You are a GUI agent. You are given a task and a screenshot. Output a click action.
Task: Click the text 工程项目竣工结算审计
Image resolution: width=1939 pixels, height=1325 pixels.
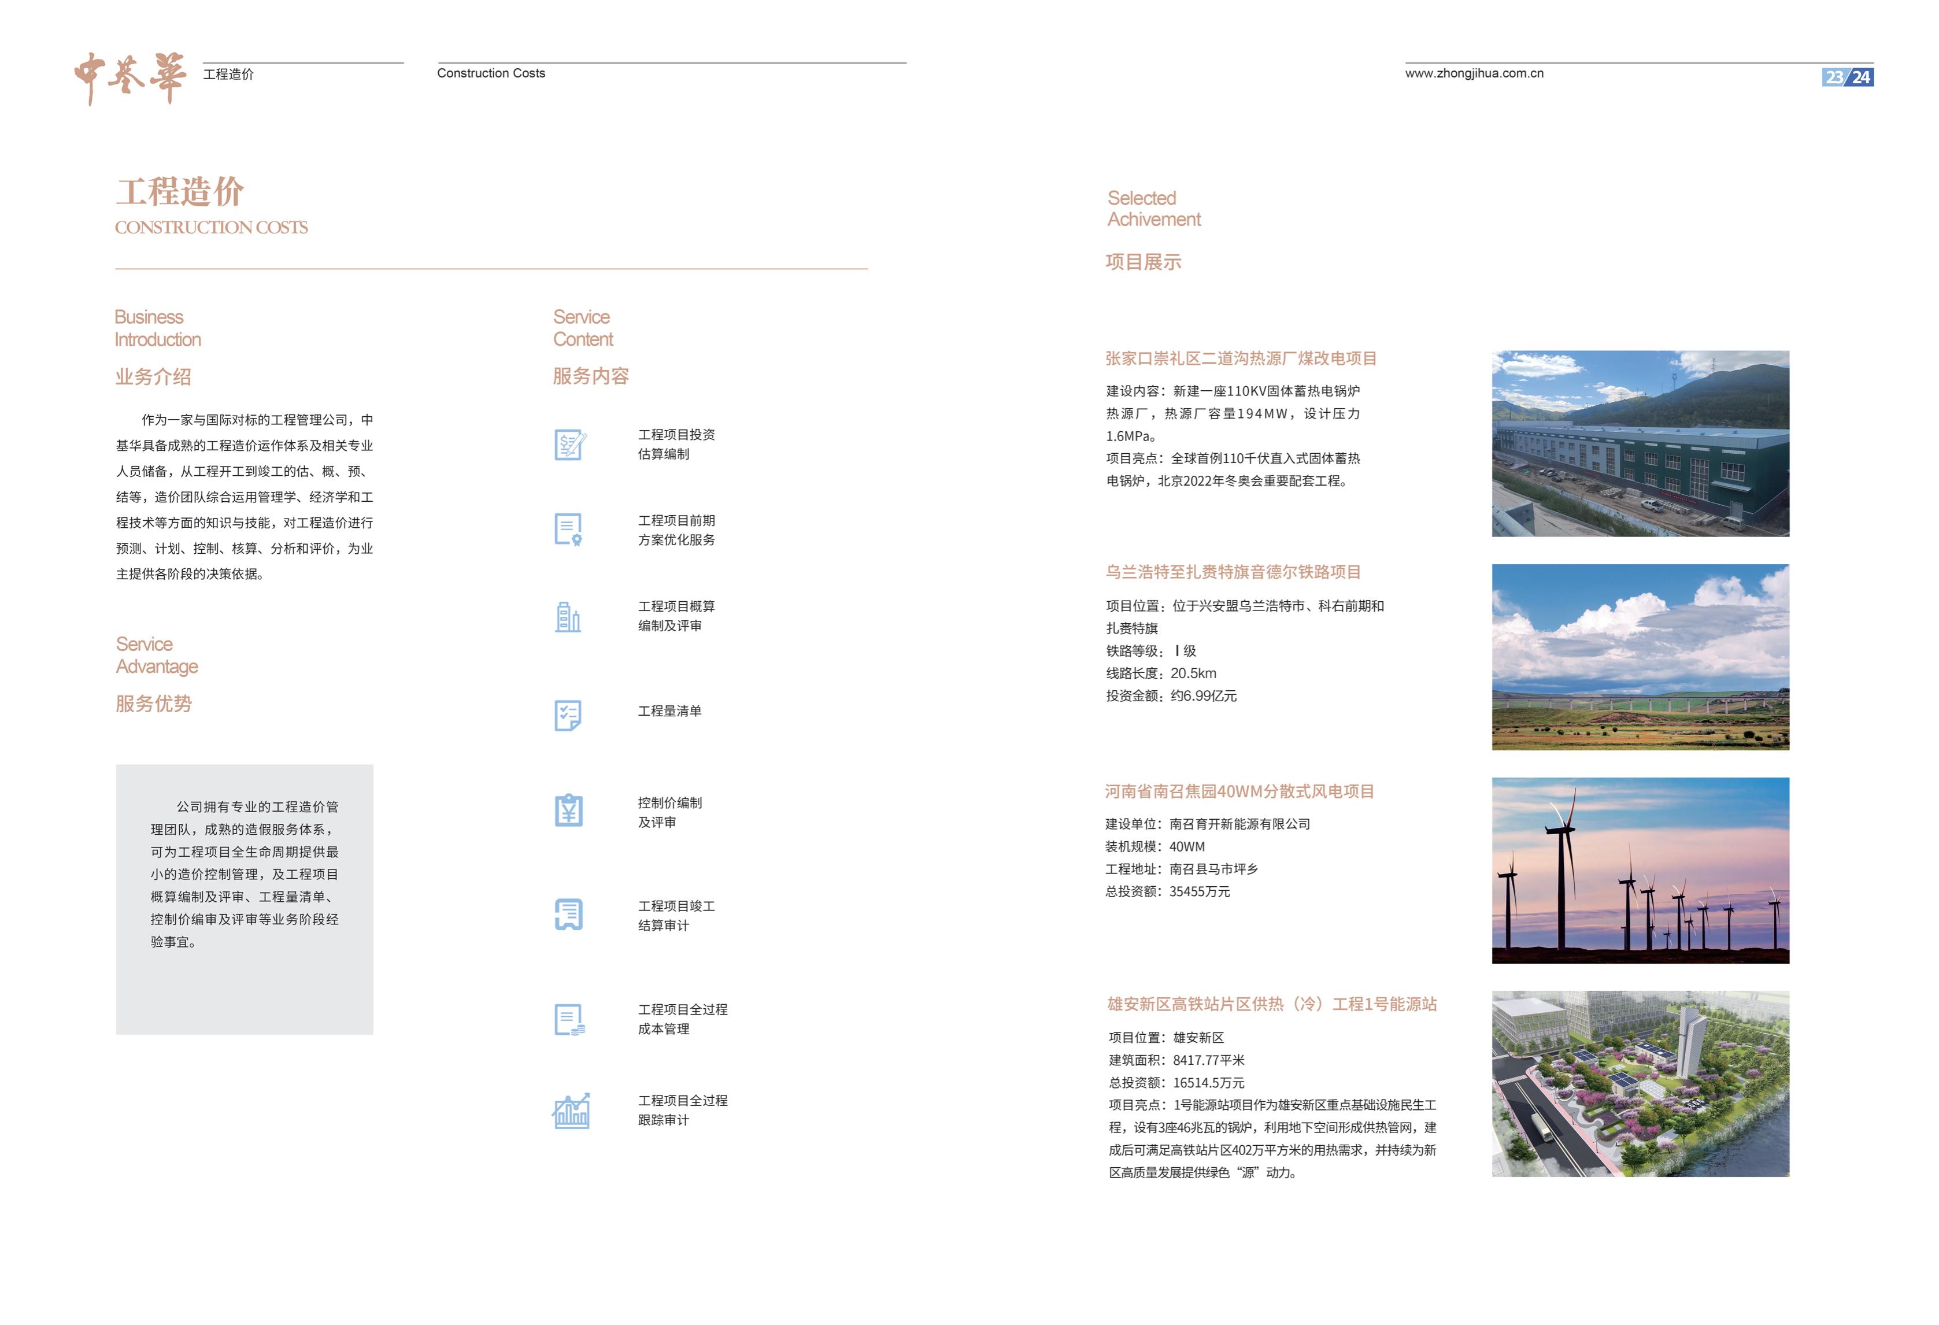(x=676, y=915)
